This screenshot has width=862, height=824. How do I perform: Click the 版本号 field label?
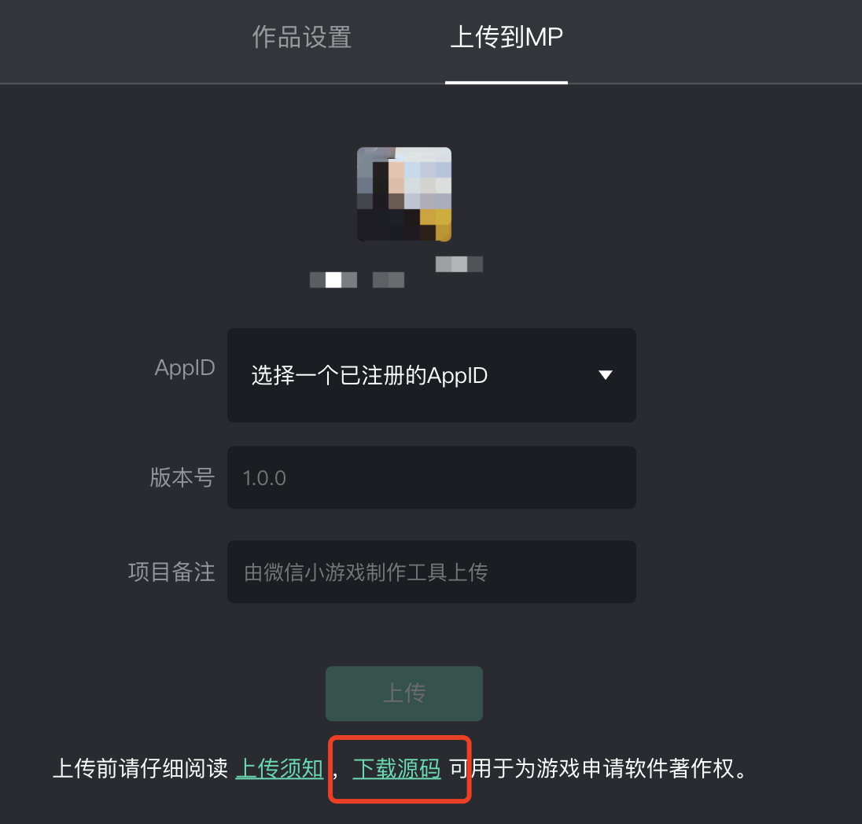(182, 478)
